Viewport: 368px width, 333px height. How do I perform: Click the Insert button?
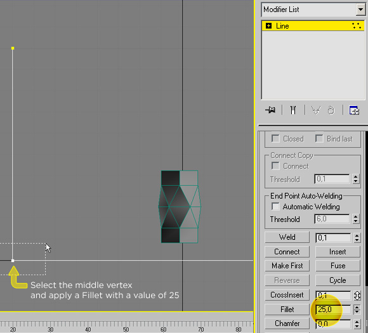coord(338,252)
